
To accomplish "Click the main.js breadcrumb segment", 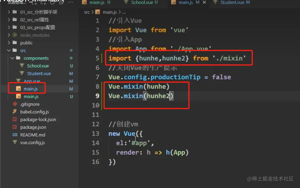I will pos(109,12).
